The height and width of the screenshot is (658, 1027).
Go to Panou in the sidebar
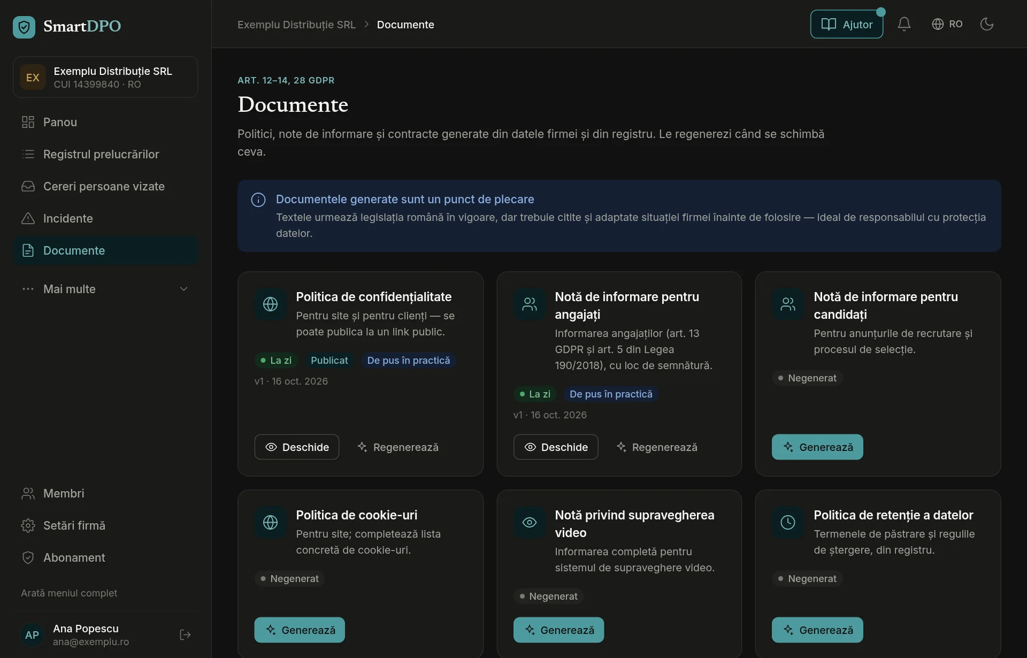tap(105, 122)
